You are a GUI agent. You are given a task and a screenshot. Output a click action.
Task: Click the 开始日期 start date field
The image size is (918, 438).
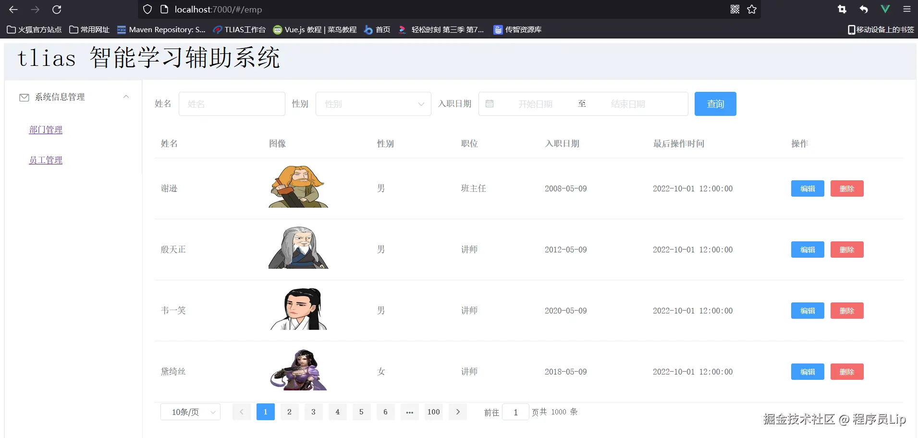click(x=535, y=104)
